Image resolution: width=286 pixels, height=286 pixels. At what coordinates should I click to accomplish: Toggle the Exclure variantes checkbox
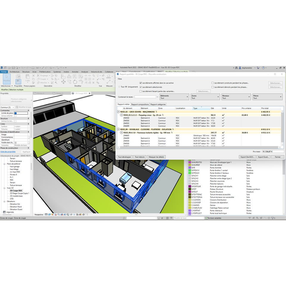(x=207, y=218)
